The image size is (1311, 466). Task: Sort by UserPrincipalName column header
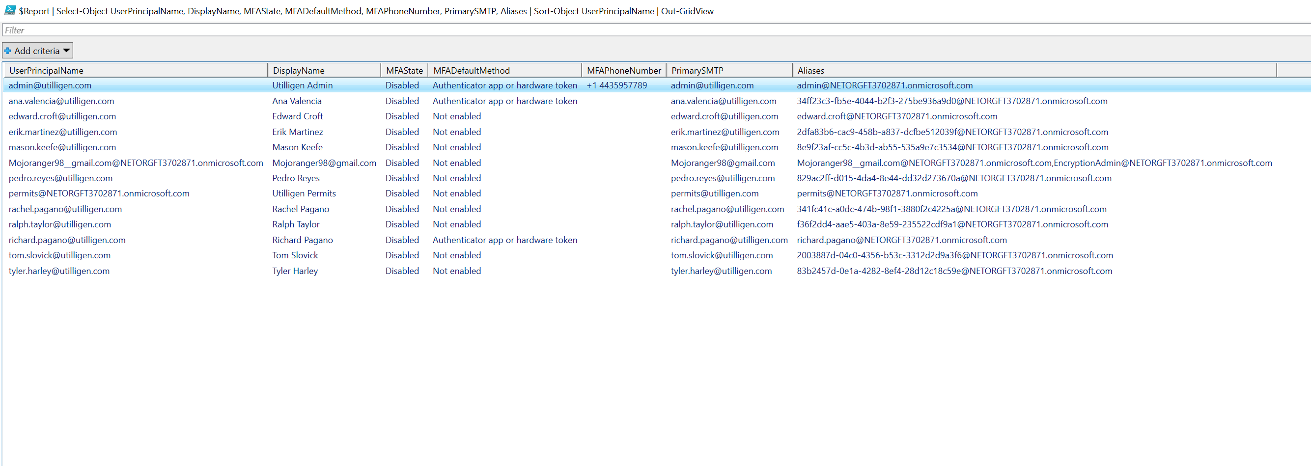coord(46,71)
